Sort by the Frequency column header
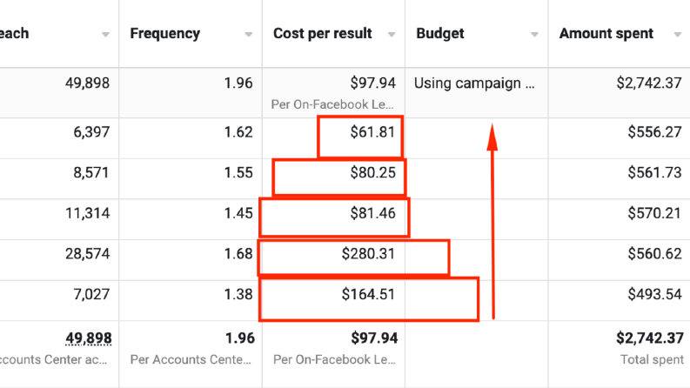This screenshot has height=388, width=690. (x=165, y=33)
